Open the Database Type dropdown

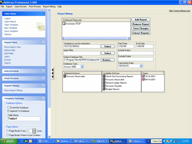click(82, 67)
